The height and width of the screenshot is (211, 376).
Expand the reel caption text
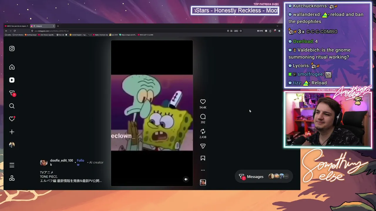71,177
